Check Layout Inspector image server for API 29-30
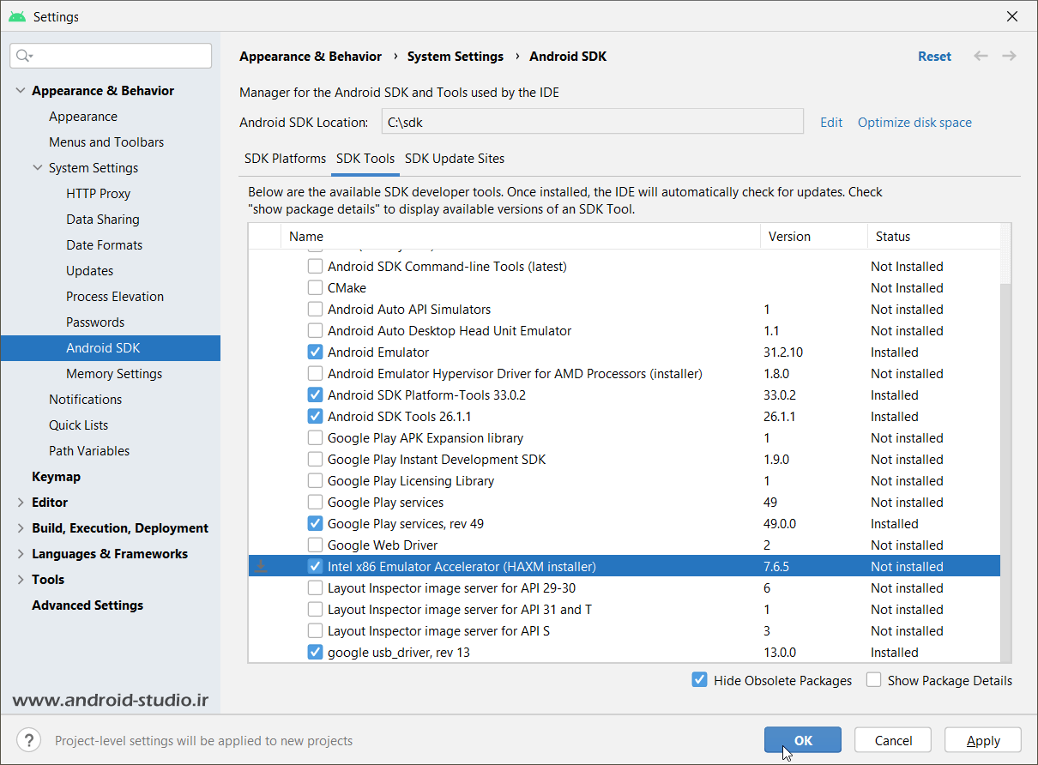This screenshot has width=1038, height=765. [x=315, y=588]
